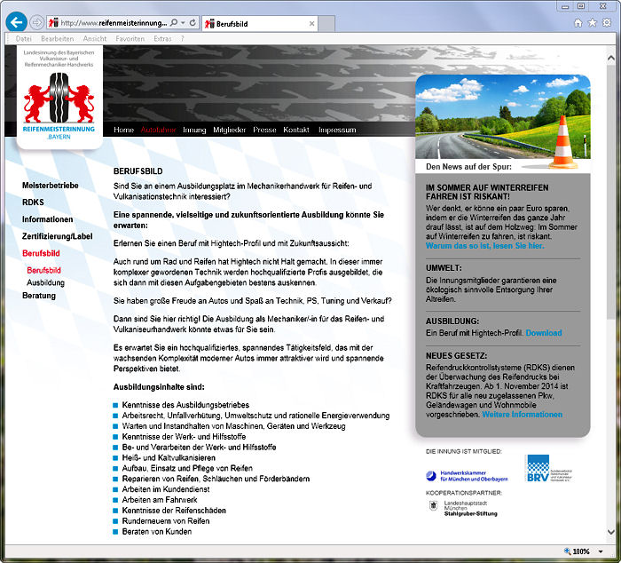The width and height of the screenshot is (621, 563).
Task: Click the Download link under Ausbildung
Action: [x=544, y=333]
